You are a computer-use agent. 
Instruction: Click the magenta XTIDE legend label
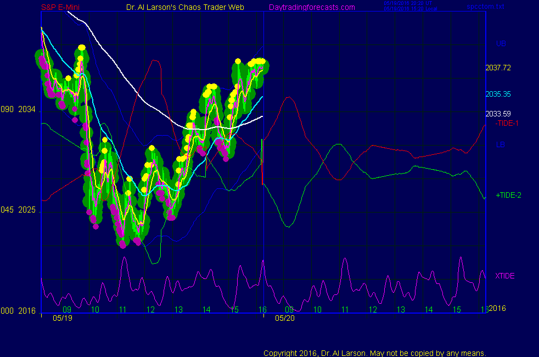pyautogui.click(x=504, y=276)
